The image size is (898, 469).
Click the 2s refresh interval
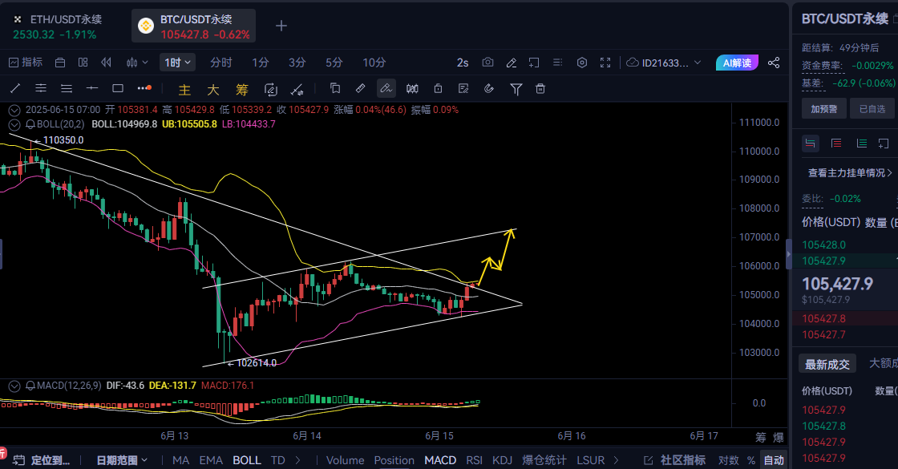(x=463, y=63)
